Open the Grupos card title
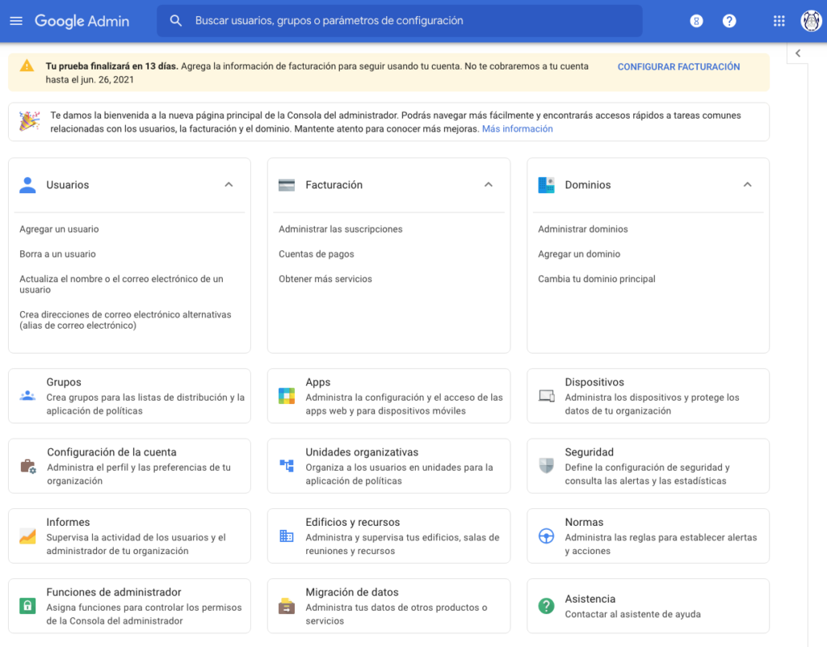The height and width of the screenshot is (647, 827). tap(64, 382)
